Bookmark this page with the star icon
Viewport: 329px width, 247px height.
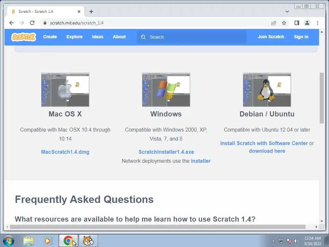tap(284, 23)
